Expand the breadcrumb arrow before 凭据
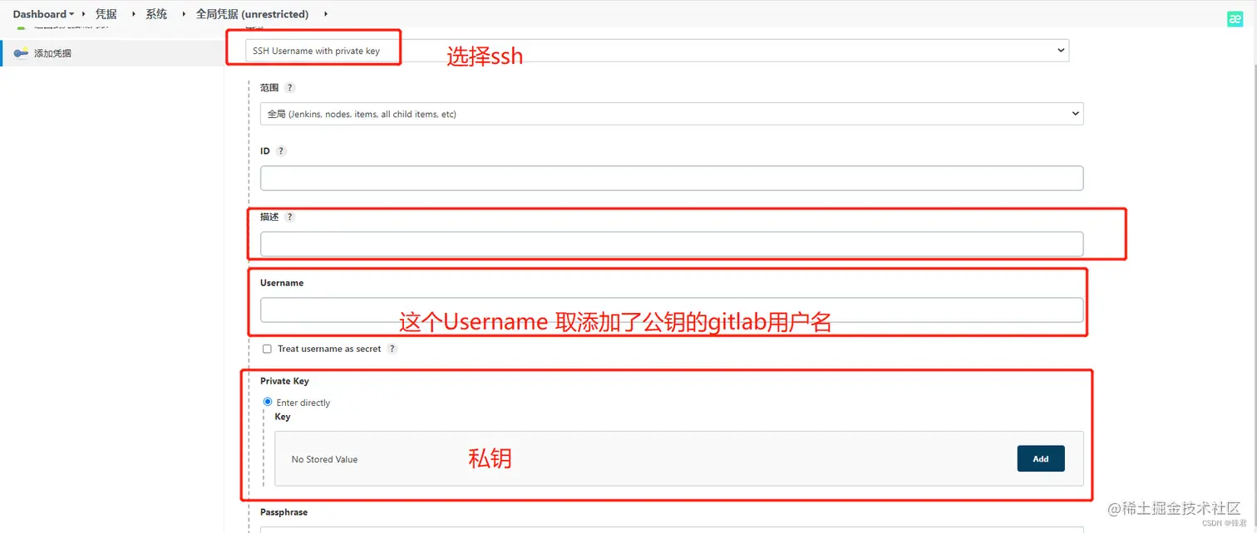Viewport: 1257px width, 533px height. tap(84, 14)
